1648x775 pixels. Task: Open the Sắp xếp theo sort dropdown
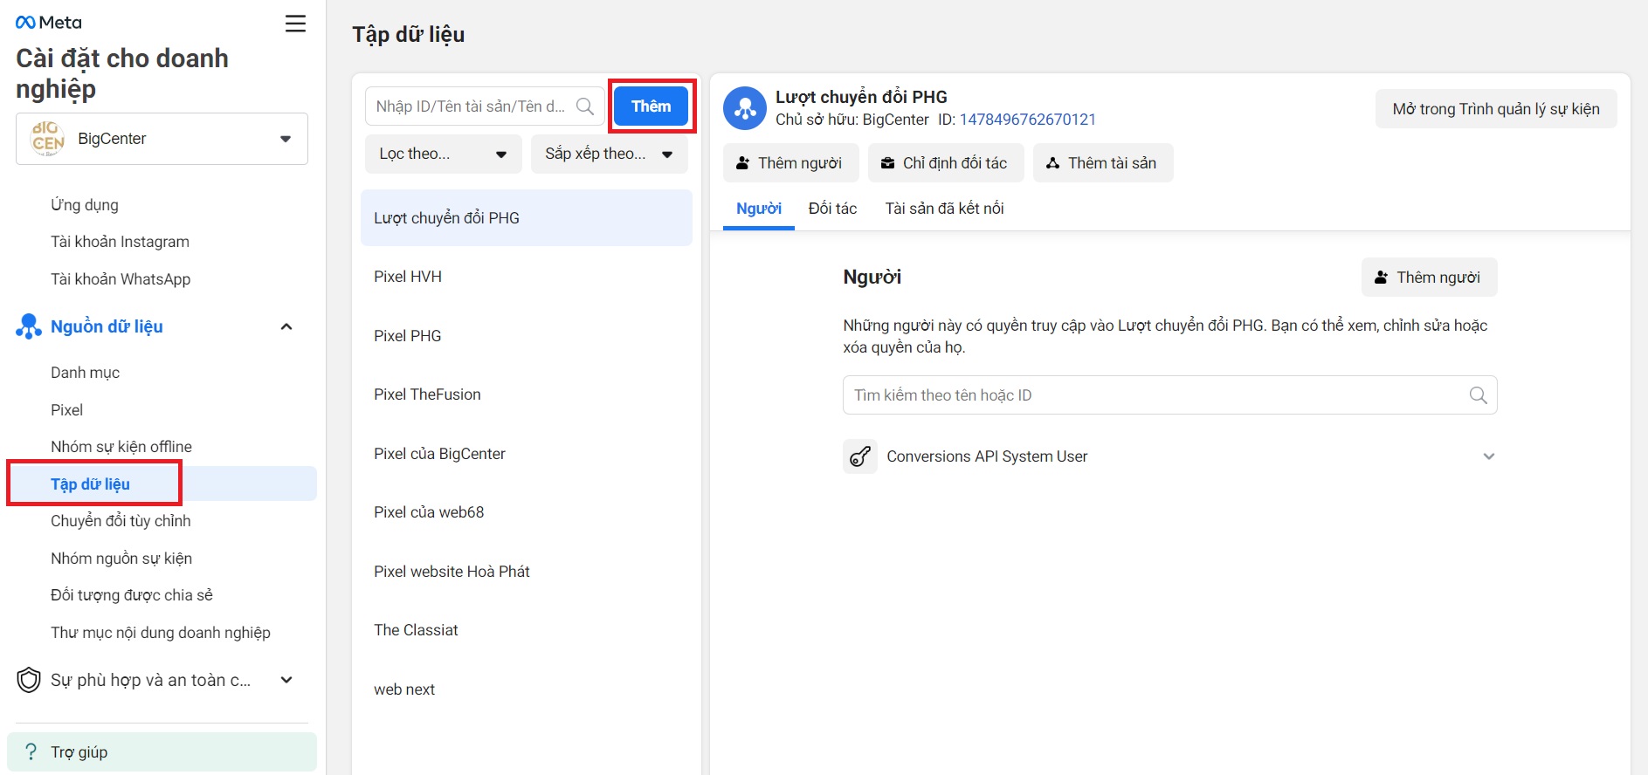click(610, 154)
